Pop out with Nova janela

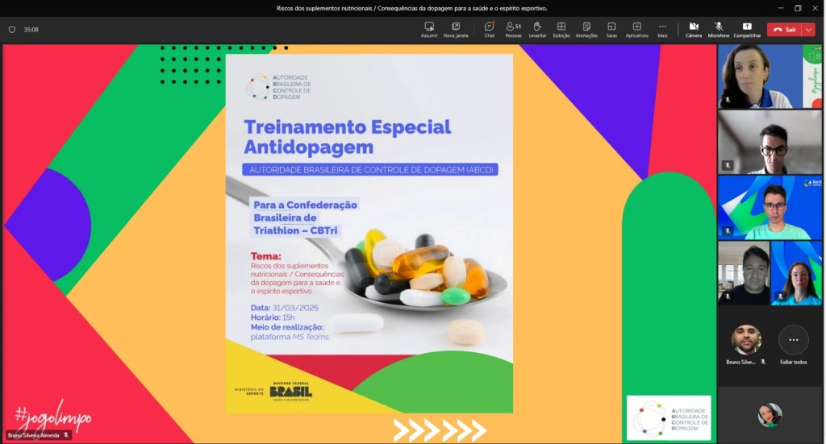pyautogui.click(x=456, y=29)
